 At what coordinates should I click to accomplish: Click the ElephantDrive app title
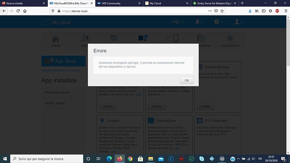point(166,120)
